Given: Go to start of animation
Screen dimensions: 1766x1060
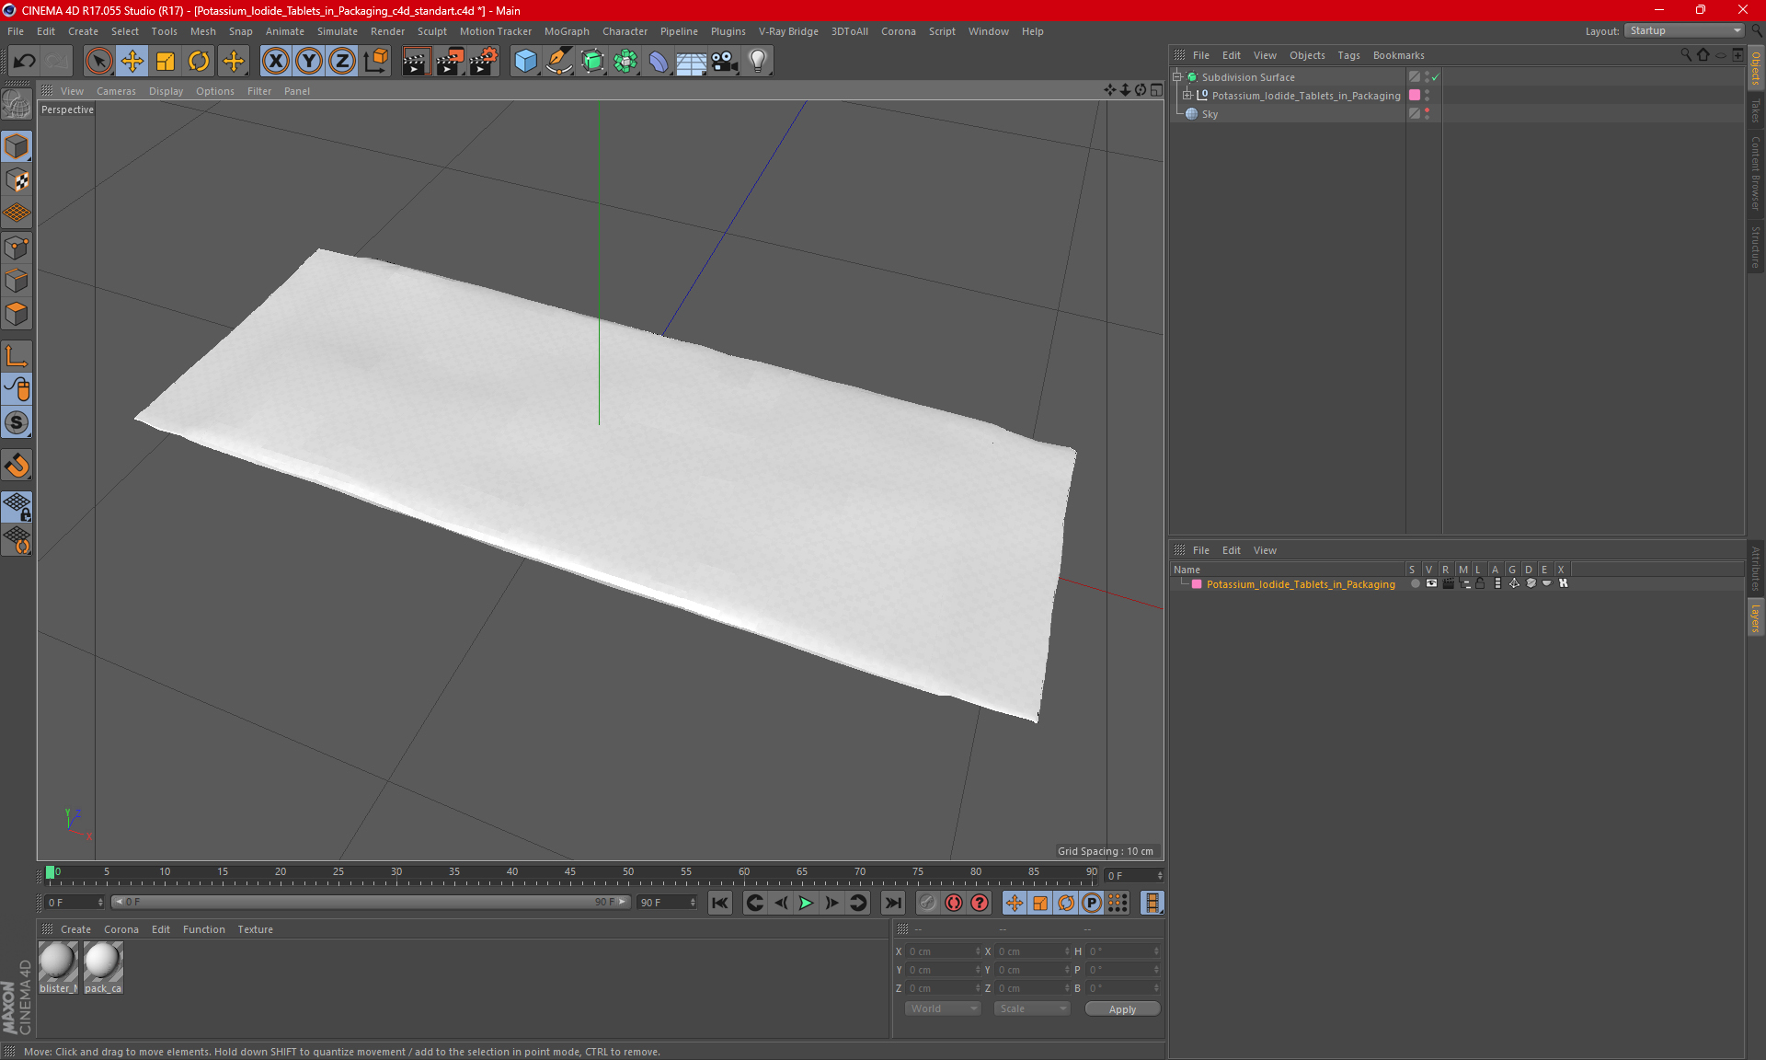Looking at the screenshot, I should point(720,903).
